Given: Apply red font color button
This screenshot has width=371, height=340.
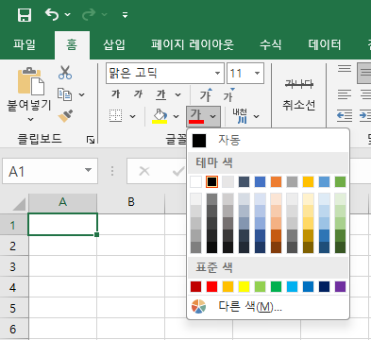Looking at the screenshot, I should (196, 116).
